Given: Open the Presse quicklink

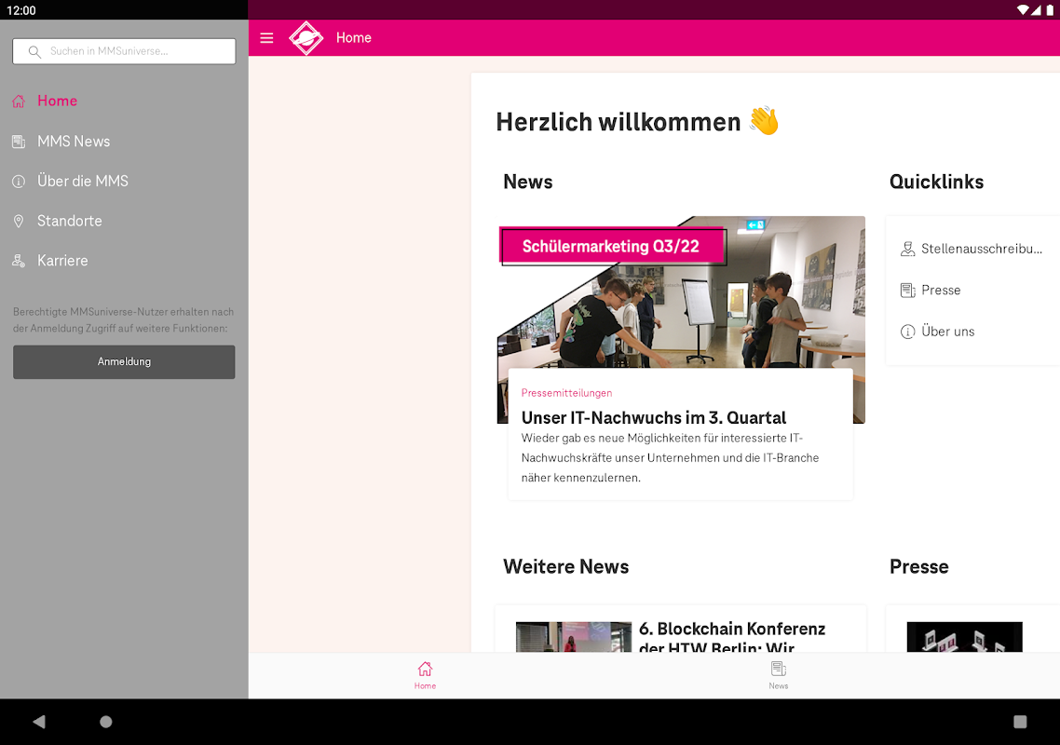Looking at the screenshot, I should click(941, 290).
